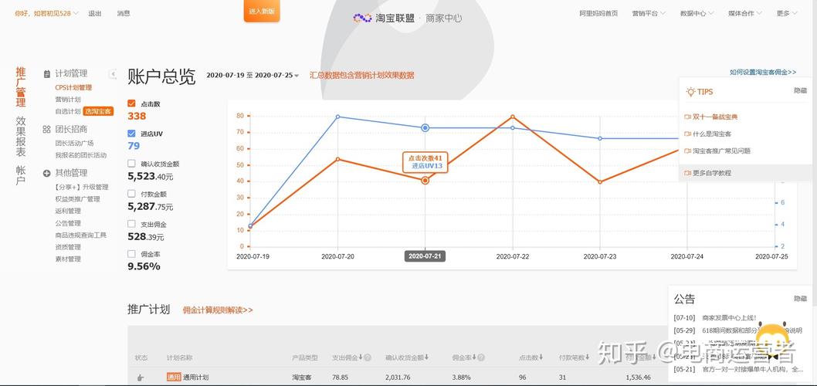Sort table by 确认收货金额 arrow
Viewport: 817px width, 386px height.
[x=427, y=357]
